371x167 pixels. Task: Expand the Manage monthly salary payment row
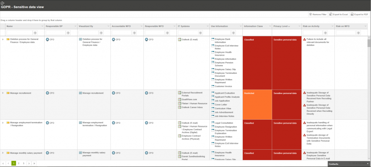pyautogui.click(x=3, y=153)
